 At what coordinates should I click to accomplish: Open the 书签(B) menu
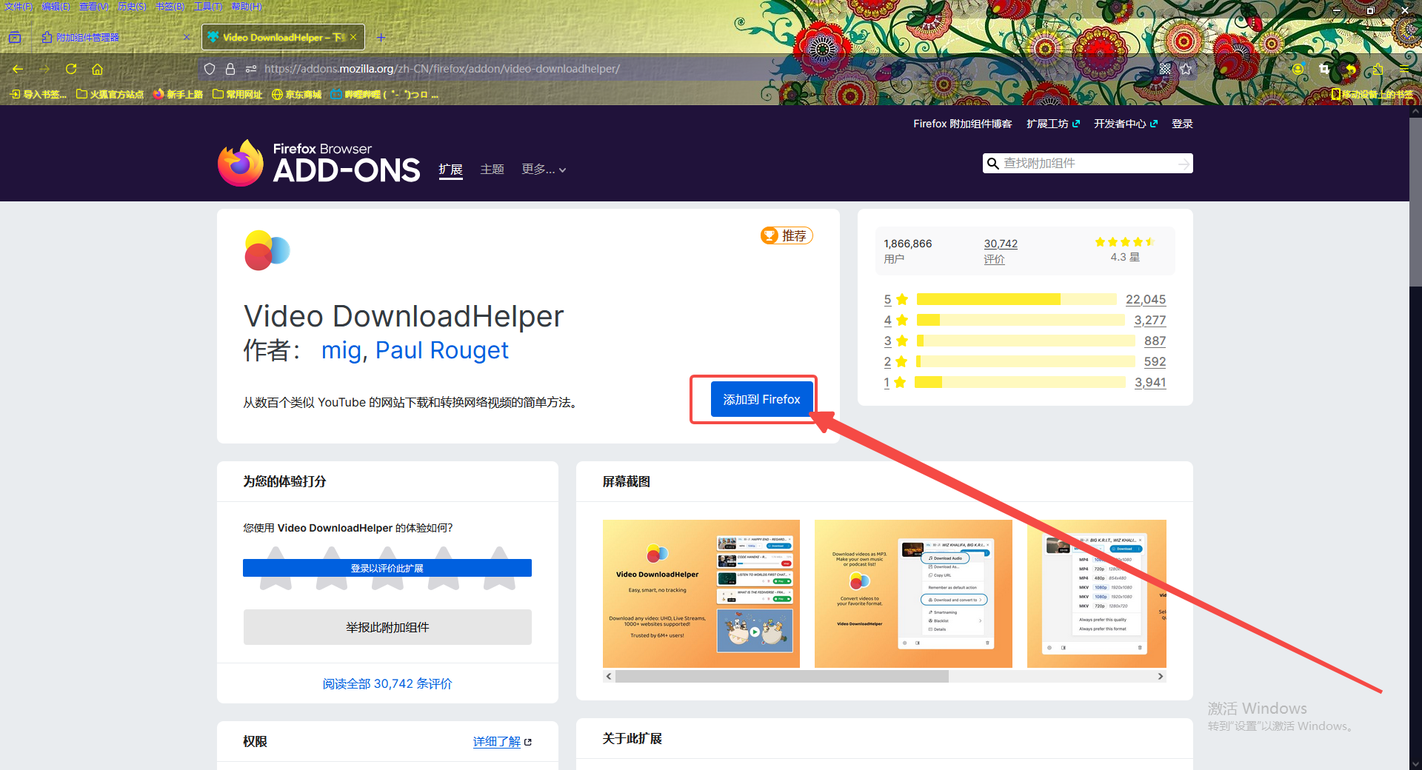[170, 7]
